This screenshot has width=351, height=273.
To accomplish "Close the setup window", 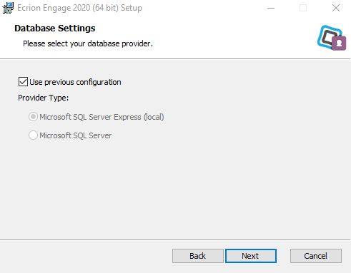I will [336, 8].
